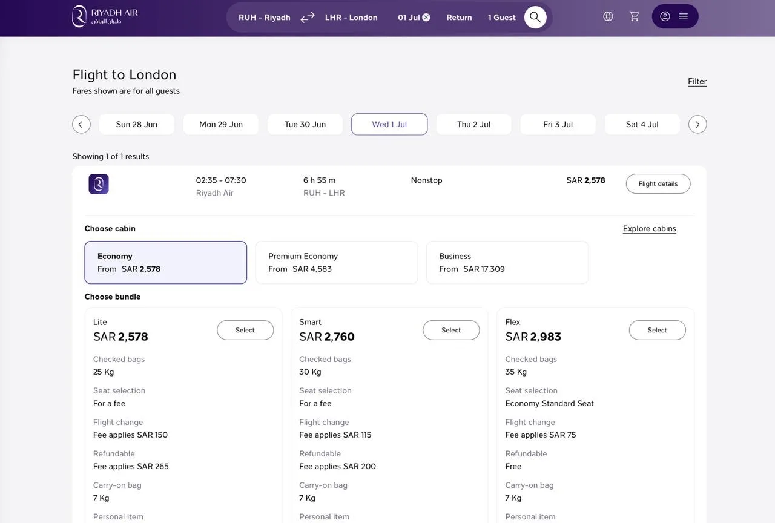Click the RUH - Riyadh origin field

pos(265,18)
